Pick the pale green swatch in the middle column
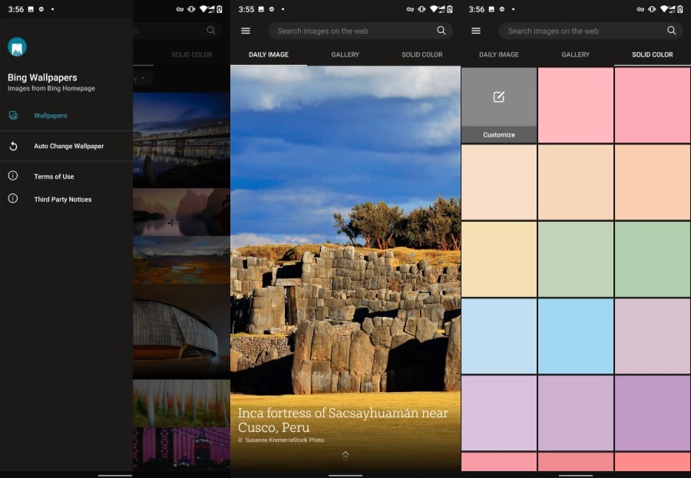 [x=576, y=259]
